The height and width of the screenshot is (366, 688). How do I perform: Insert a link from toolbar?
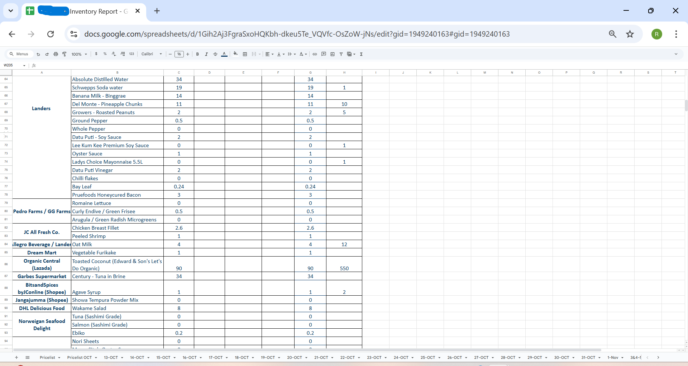coord(315,54)
